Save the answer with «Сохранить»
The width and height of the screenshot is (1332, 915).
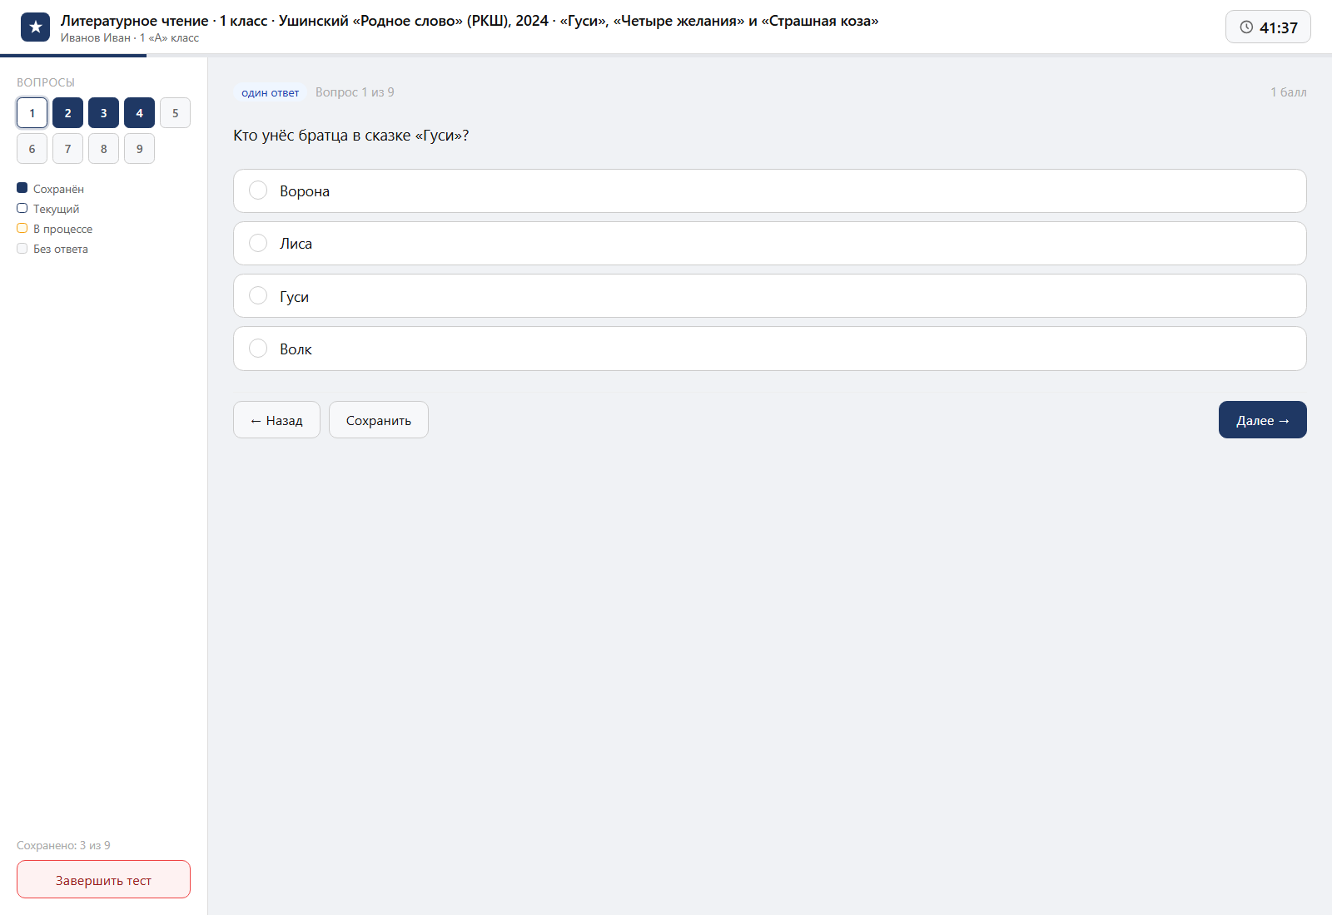(379, 420)
